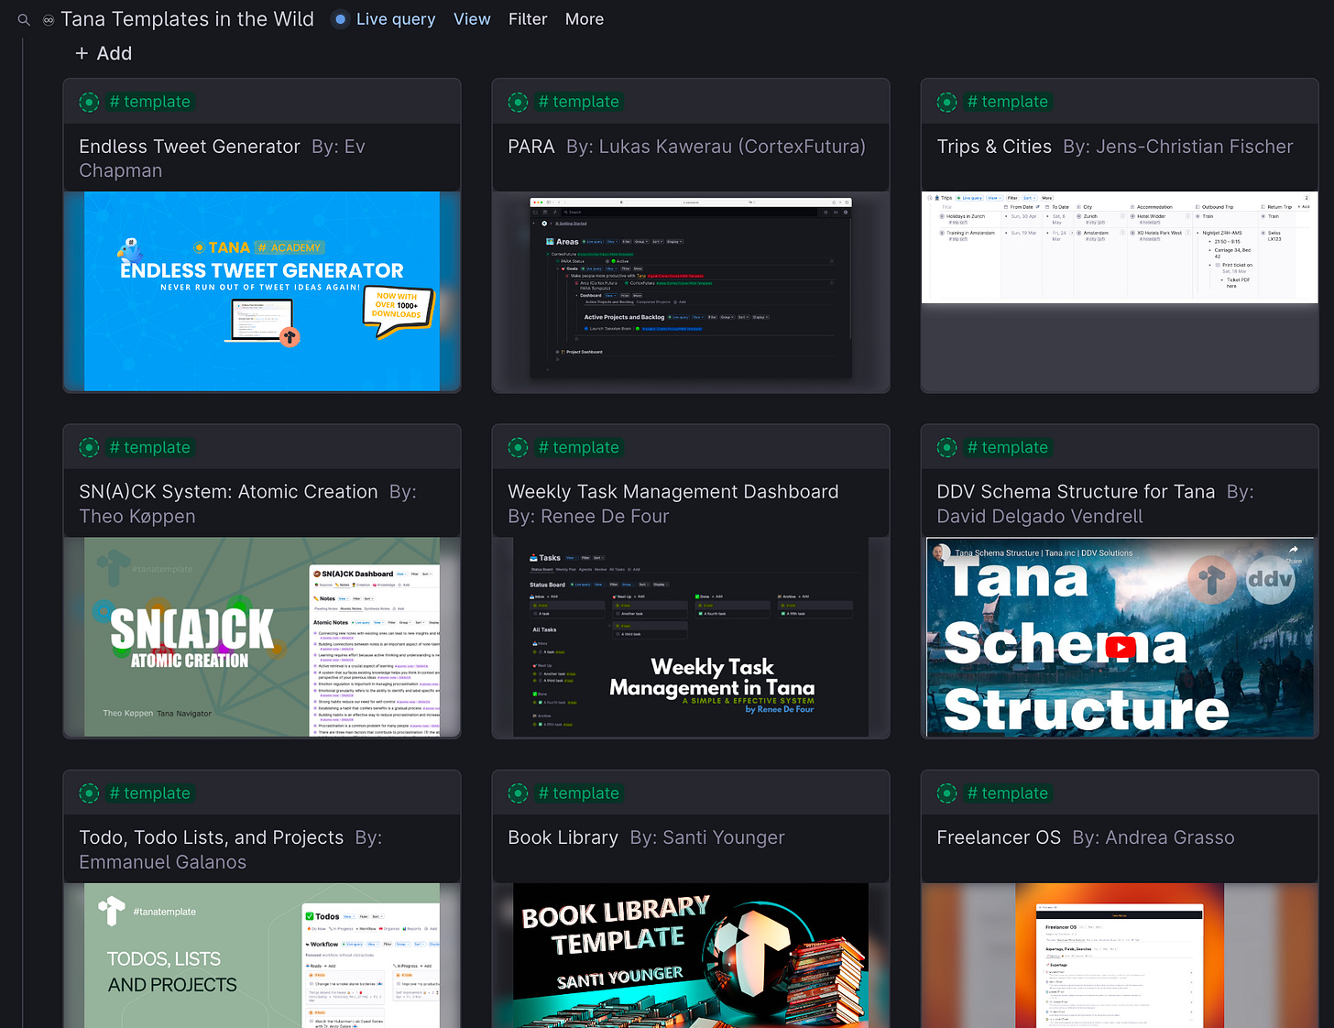Open Endless Tweet Generator banner image
The image size is (1334, 1028).
(x=262, y=291)
